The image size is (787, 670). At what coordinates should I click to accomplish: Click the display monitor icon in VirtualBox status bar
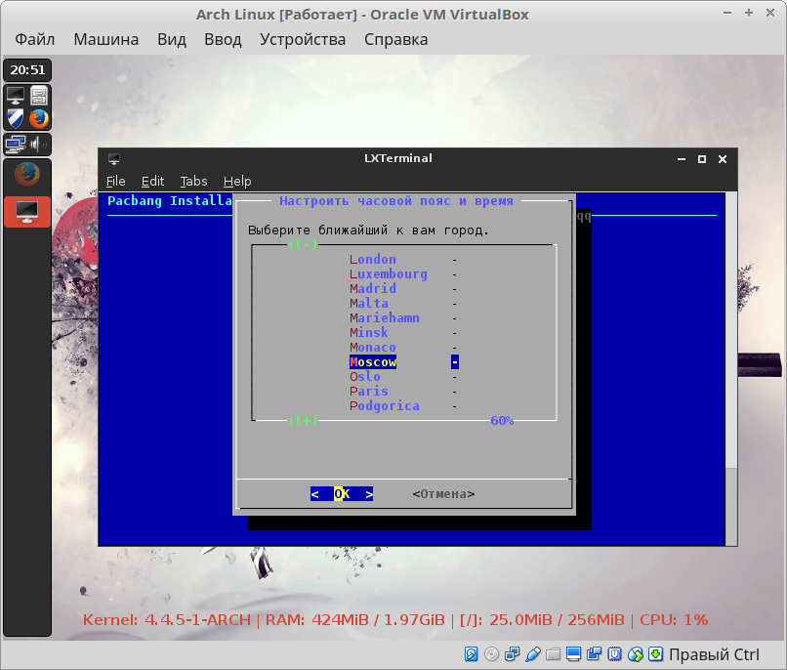click(574, 653)
